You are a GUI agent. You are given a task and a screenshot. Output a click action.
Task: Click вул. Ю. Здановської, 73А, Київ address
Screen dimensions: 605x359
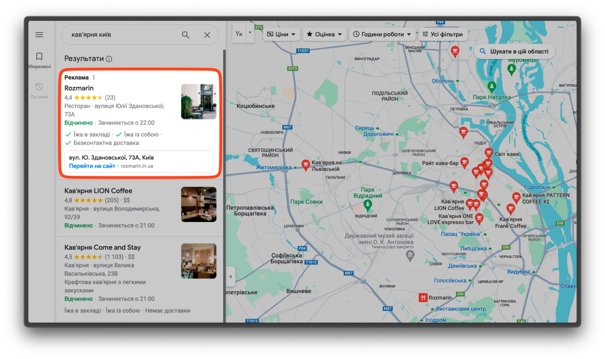tap(111, 158)
